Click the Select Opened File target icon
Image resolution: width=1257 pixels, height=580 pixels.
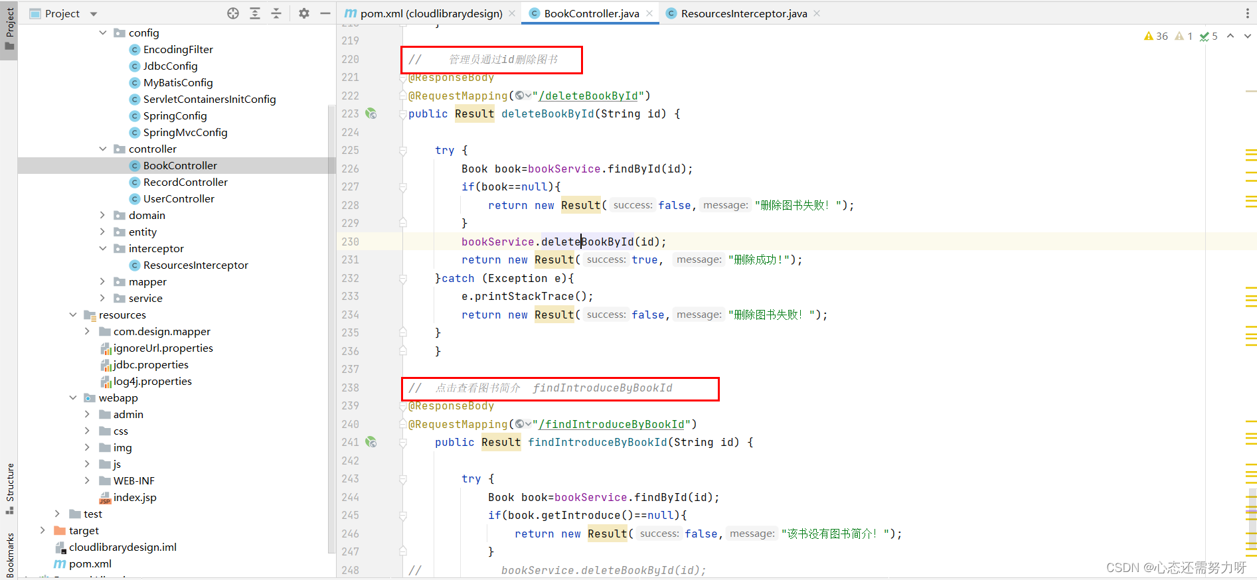[233, 13]
